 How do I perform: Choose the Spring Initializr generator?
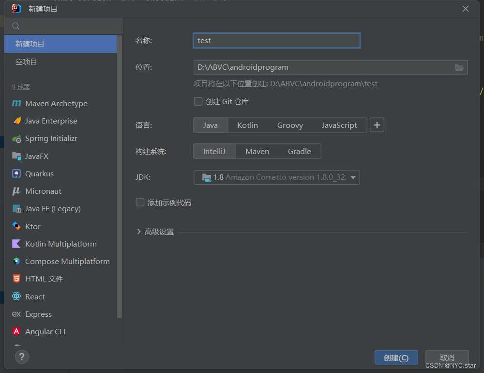coord(50,138)
